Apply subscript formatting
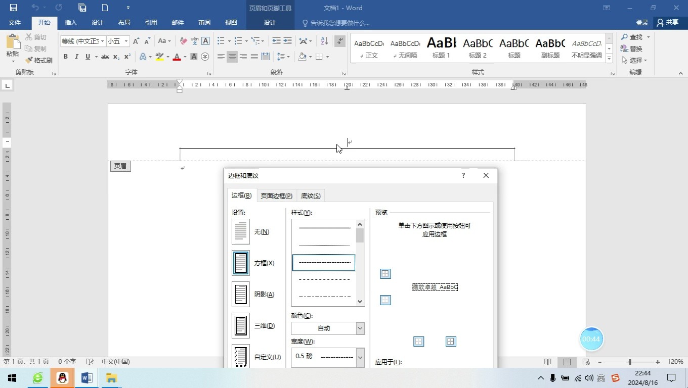The image size is (688, 388). 116,57
